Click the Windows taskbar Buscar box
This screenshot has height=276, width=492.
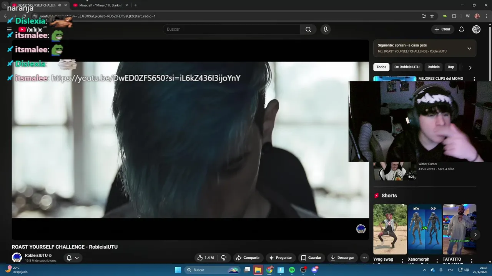click(212, 270)
